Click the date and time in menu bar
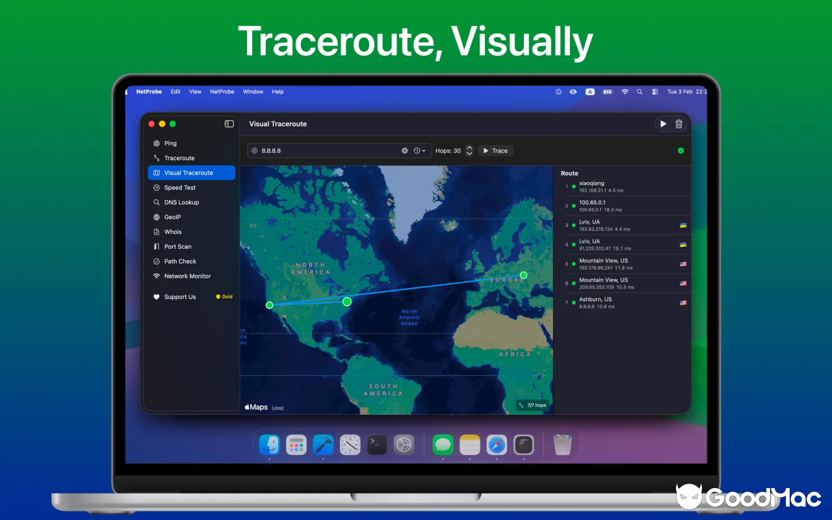832x520 pixels. point(687,92)
